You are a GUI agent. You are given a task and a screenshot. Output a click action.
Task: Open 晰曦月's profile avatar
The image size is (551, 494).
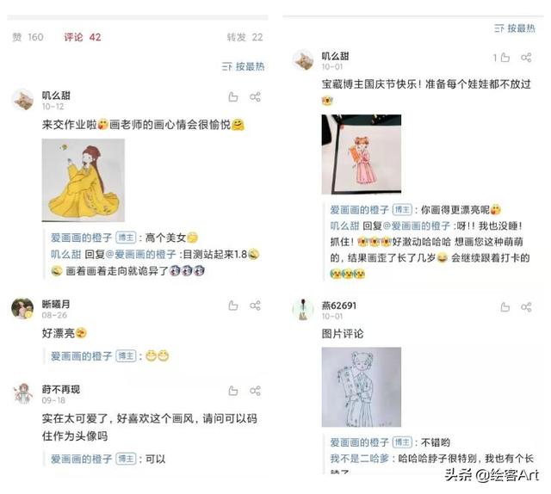click(22, 308)
